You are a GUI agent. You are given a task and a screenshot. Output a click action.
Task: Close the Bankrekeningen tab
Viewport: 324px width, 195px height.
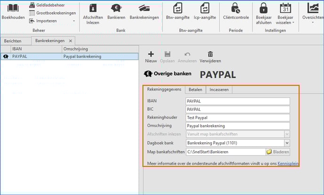pyautogui.click(x=71, y=41)
